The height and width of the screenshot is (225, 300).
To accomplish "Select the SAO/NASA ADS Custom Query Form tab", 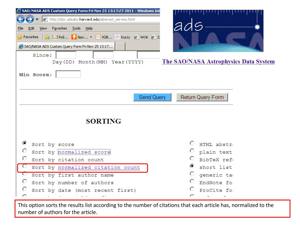I will [x=66, y=47].
